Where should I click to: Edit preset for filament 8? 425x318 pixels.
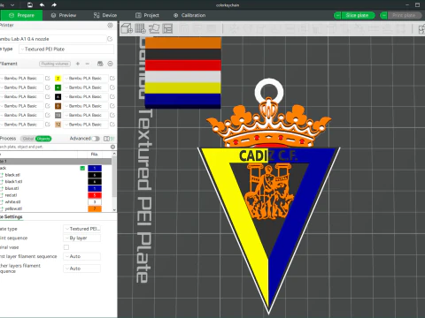112,106
